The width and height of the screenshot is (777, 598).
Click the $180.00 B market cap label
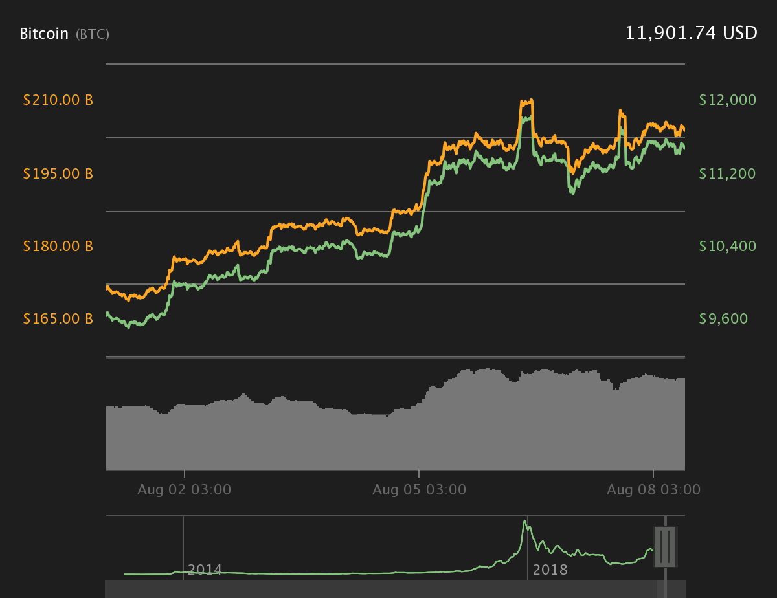click(x=58, y=246)
